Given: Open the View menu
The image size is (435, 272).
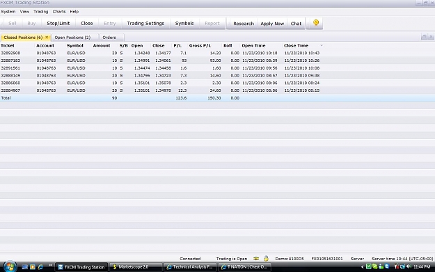Looking at the screenshot, I should point(24,12).
